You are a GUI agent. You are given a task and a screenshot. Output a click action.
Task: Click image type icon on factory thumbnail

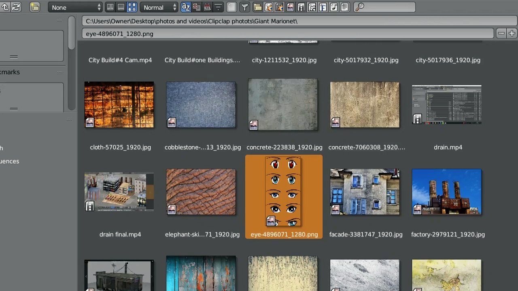(417, 209)
